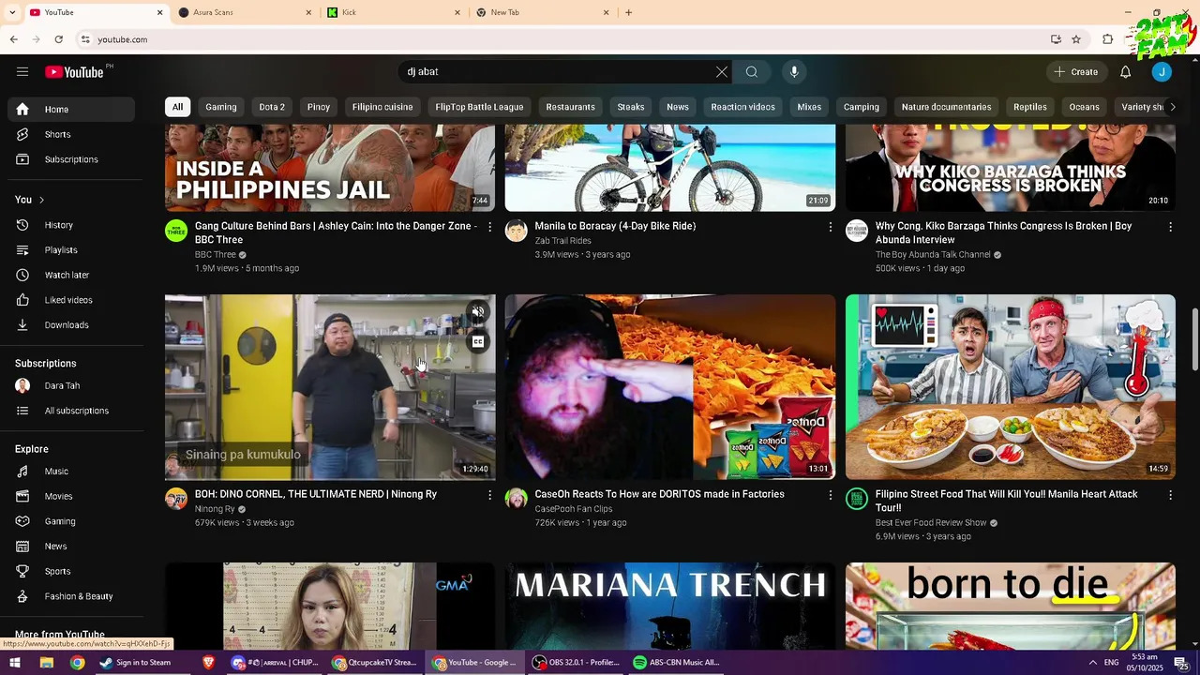Open options menu for BOH: Dino Cornel video
This screenshot has width=1200, height=675.
[489, 495]
